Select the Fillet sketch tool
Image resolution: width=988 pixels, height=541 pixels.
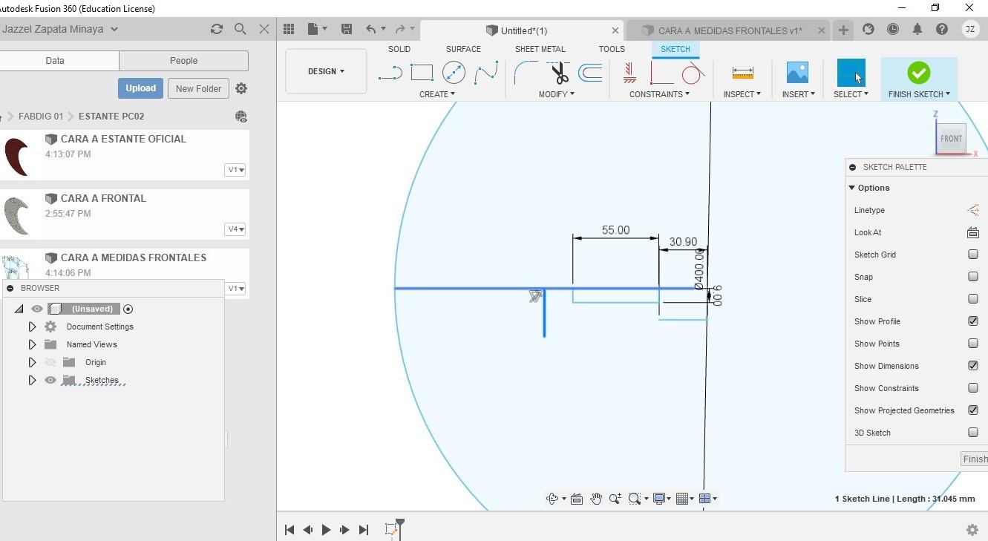tap(526, 73)
